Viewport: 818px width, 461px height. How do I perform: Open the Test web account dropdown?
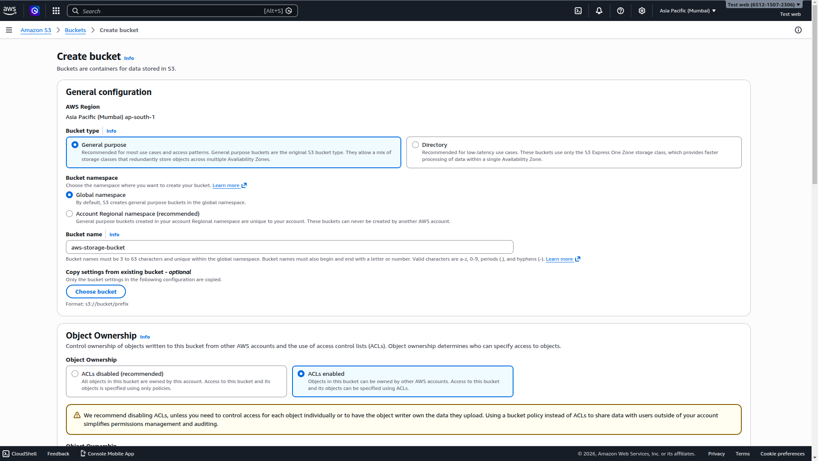764,5
